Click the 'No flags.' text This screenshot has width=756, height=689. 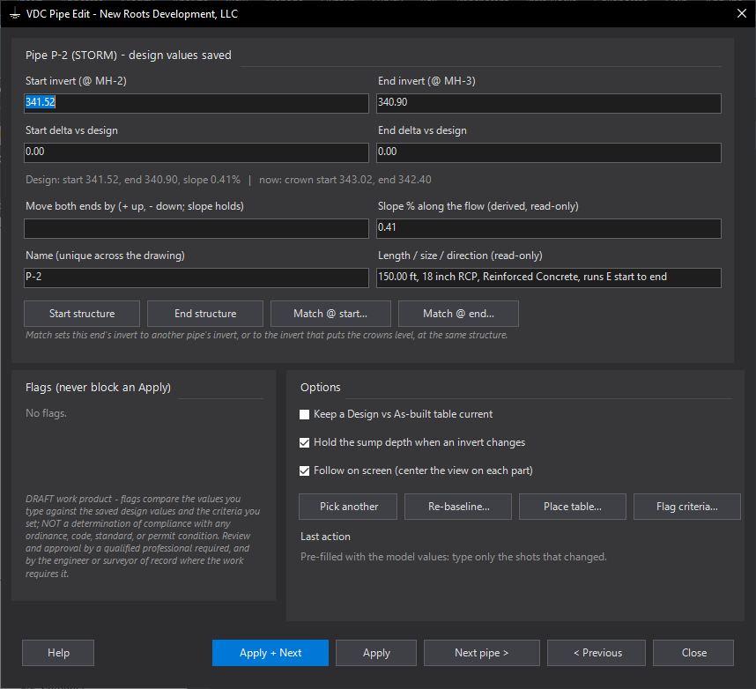(x=46, y=413)
